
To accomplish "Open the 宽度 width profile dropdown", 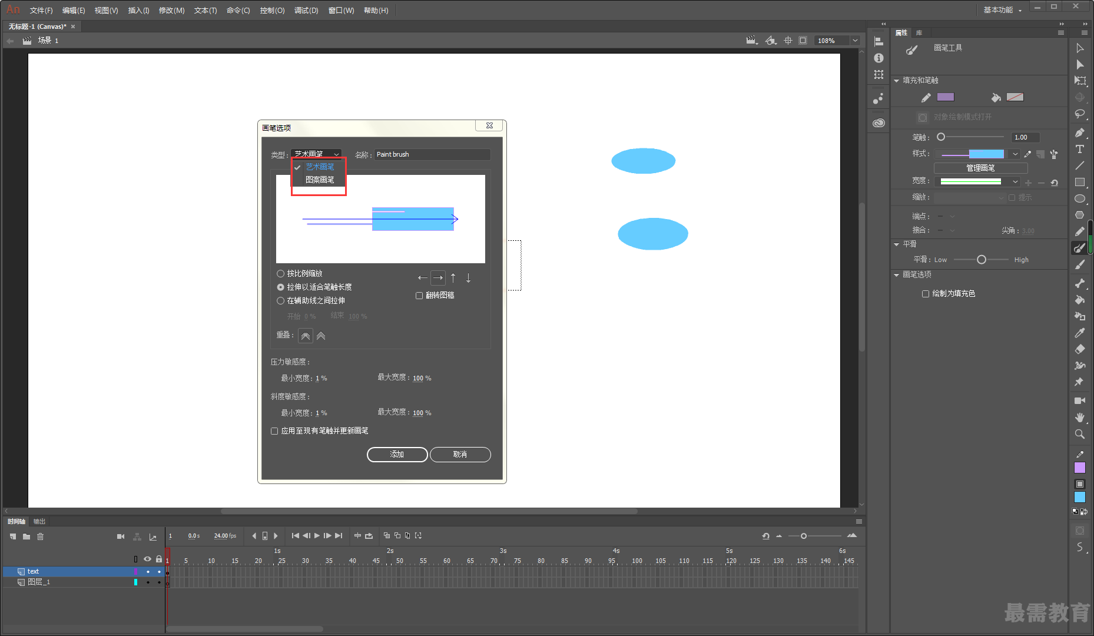I will tap(1015, 182).
